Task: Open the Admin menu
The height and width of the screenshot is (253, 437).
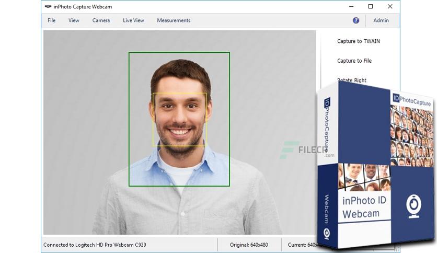Action: pos(381,20)
